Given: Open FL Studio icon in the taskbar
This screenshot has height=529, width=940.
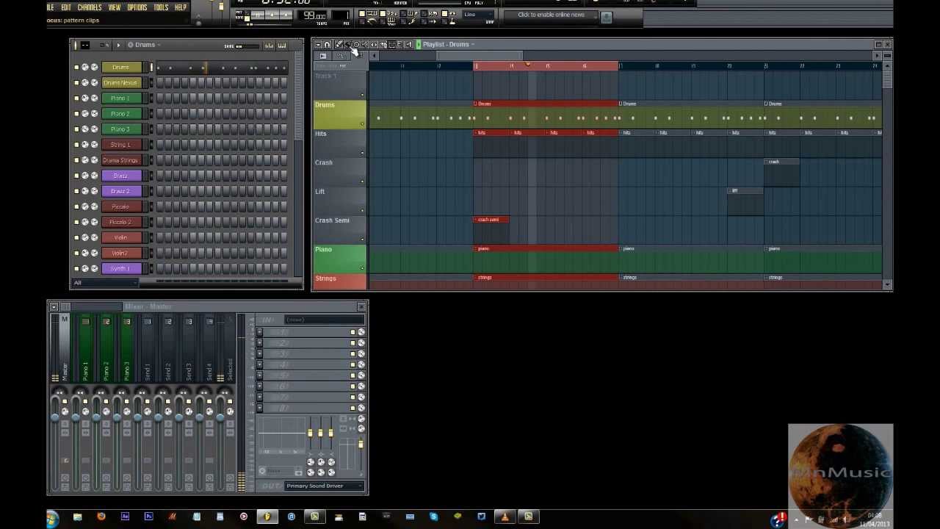Looking at the screenshot, I should coord(267,517).
